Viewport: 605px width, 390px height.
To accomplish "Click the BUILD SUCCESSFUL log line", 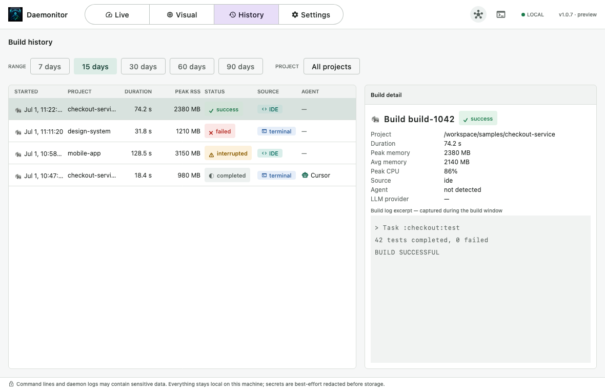I will point(407,252).
